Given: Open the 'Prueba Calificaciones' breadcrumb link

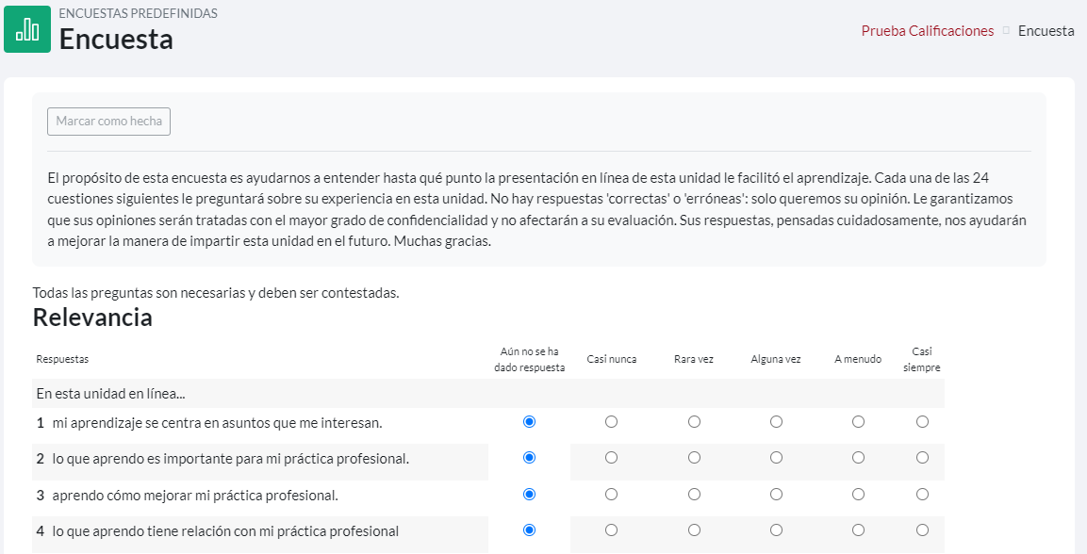Looking at the screenshot, I should pos(927,31).
